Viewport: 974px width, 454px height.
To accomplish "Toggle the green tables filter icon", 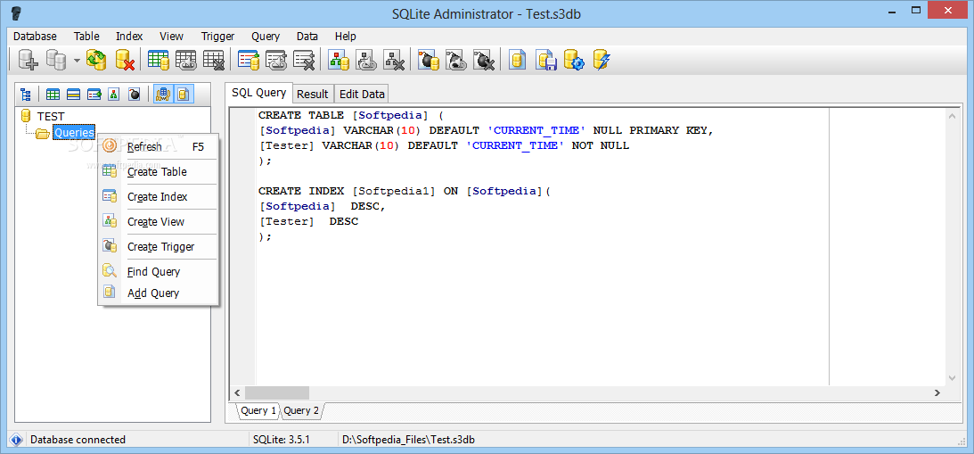I will [53, 94].
